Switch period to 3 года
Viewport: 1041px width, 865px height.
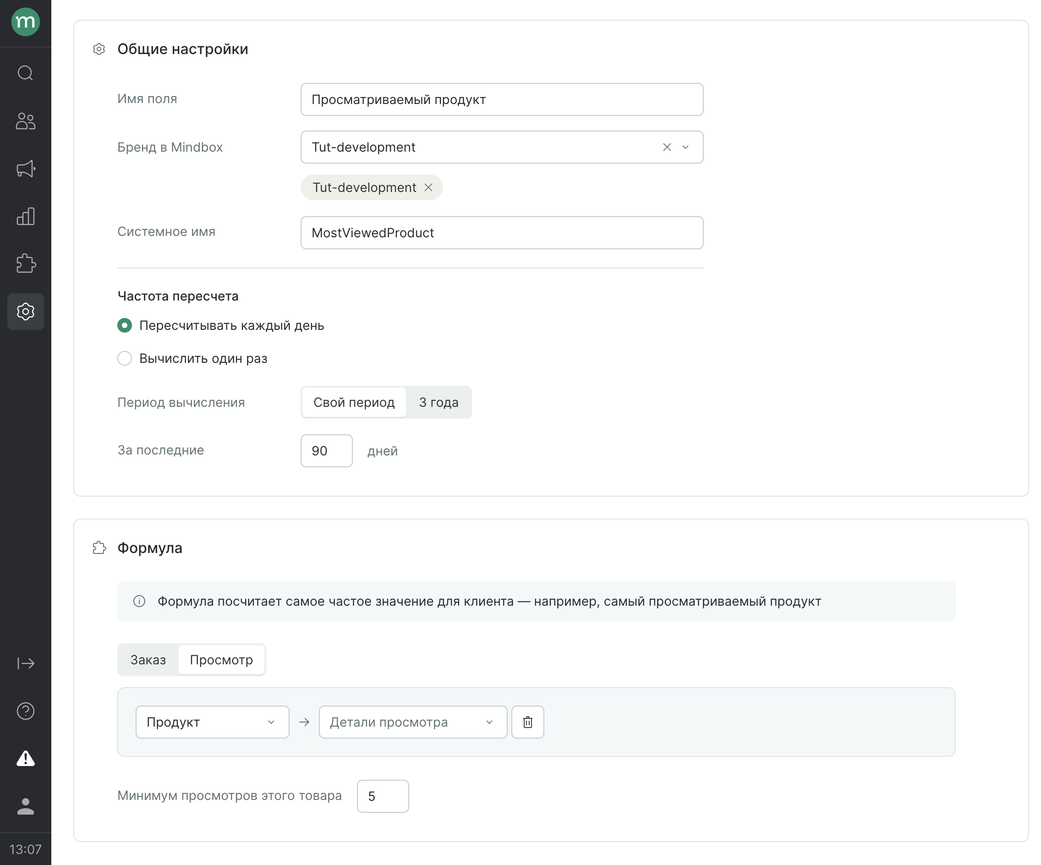(x=438, y=403)
